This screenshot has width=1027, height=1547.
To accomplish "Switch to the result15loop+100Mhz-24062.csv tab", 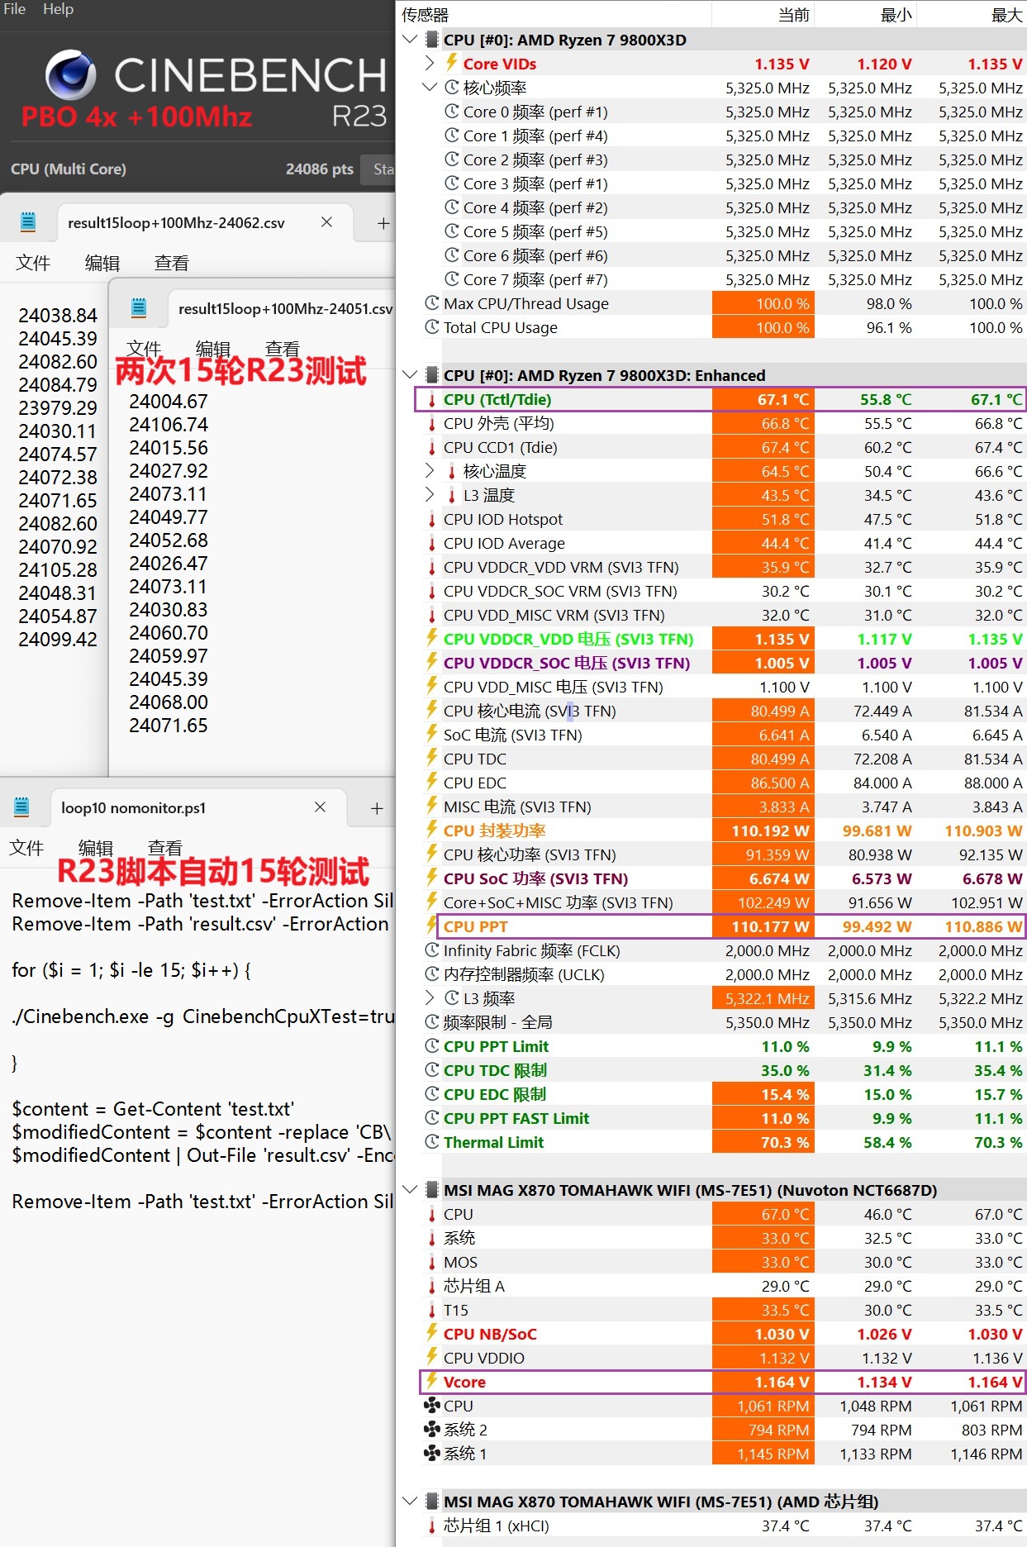I will [176, 222].
